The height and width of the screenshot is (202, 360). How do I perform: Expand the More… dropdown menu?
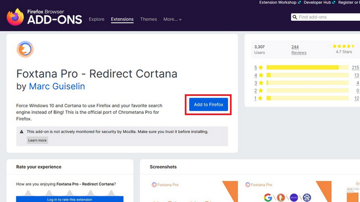pyautogui.click(x=173, y=19)
